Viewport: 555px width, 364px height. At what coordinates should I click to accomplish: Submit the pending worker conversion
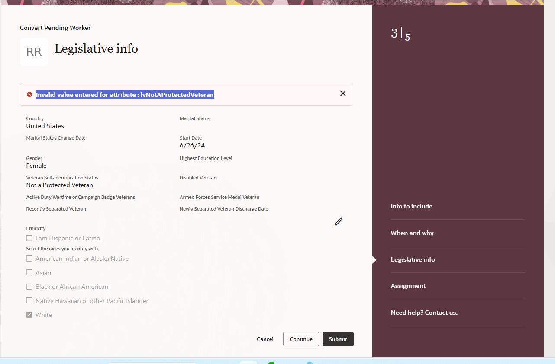coord(338,339)
